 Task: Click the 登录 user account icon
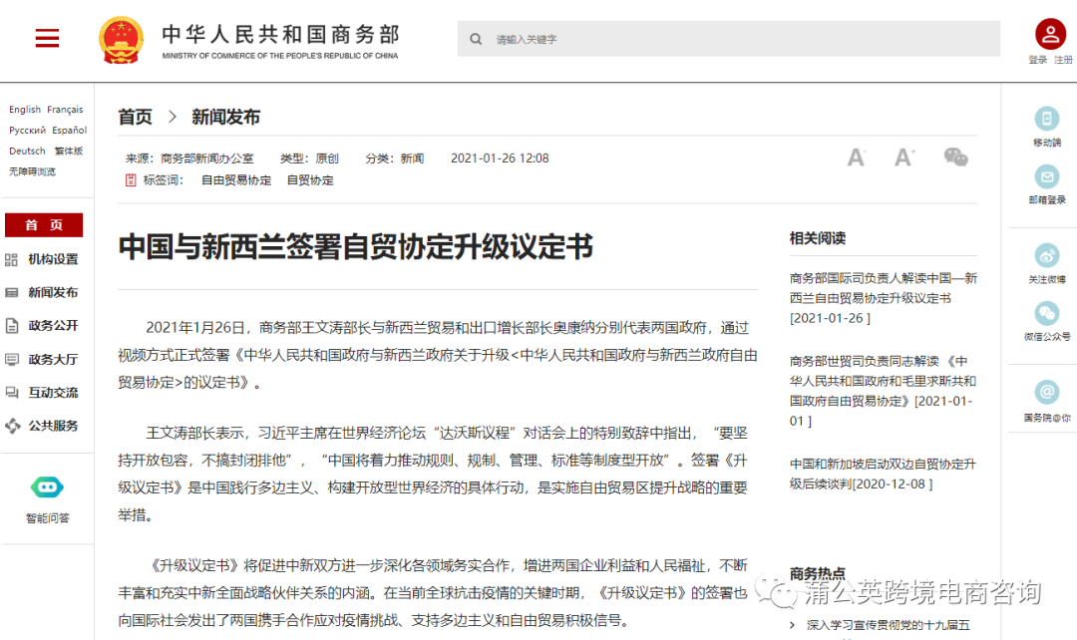click(x=1049, y=33)
